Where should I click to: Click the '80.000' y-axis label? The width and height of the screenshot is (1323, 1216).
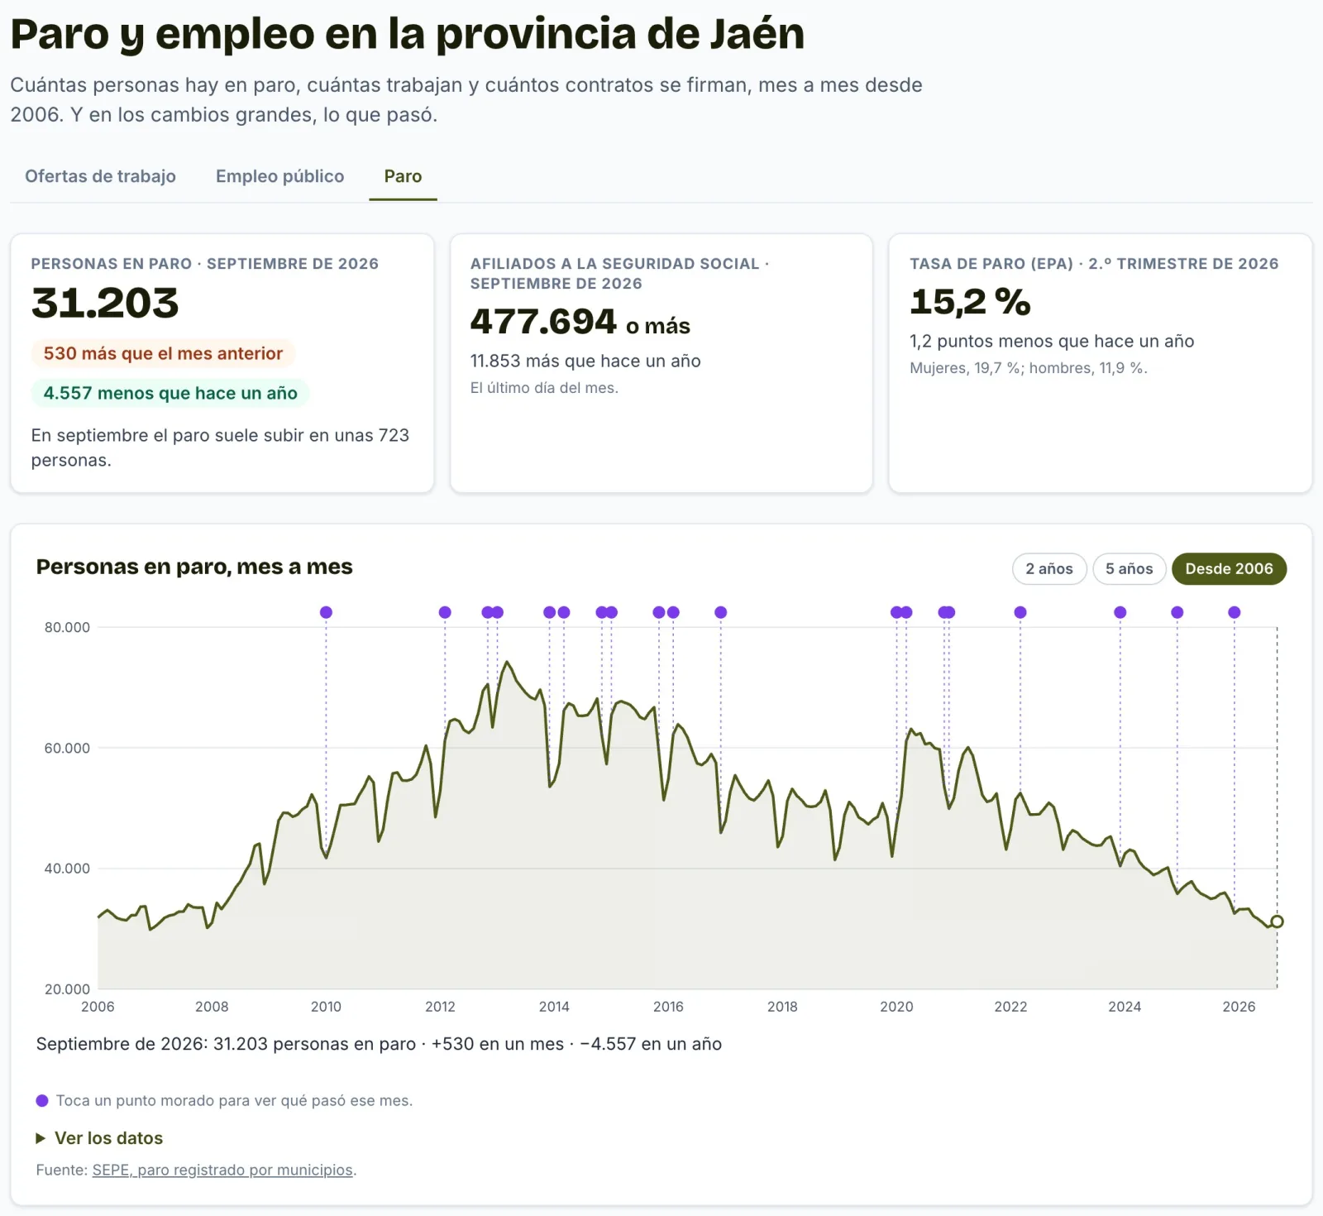click(x=67, y=627)
